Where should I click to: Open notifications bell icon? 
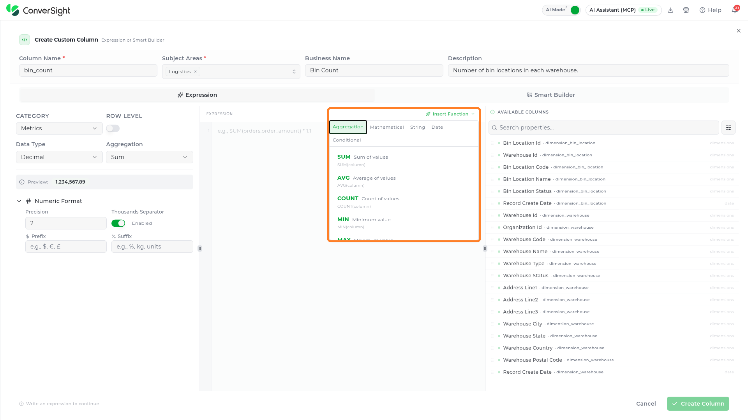[x=735, y=10]
